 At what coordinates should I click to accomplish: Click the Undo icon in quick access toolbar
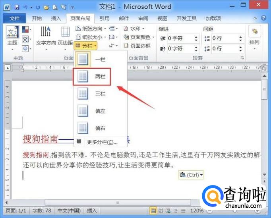(25, 7)
